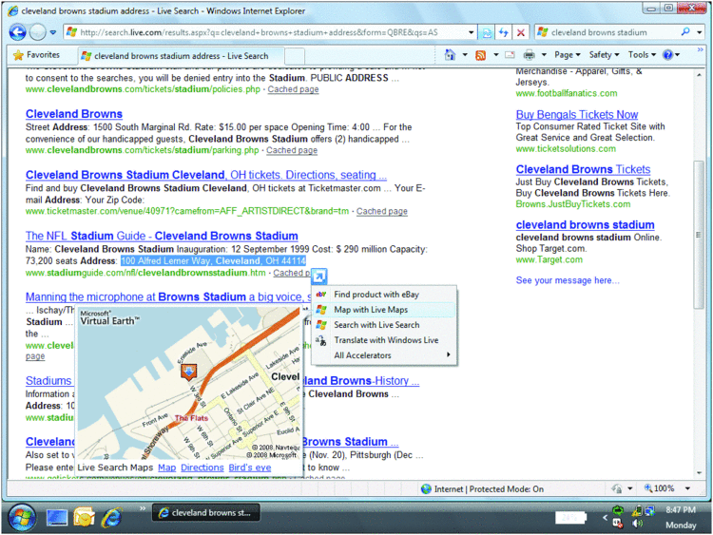The width and height of the screenshot is (713, 535).
Task: Expand the feeds dropdown arrow
Action: [x=495, y=55]
